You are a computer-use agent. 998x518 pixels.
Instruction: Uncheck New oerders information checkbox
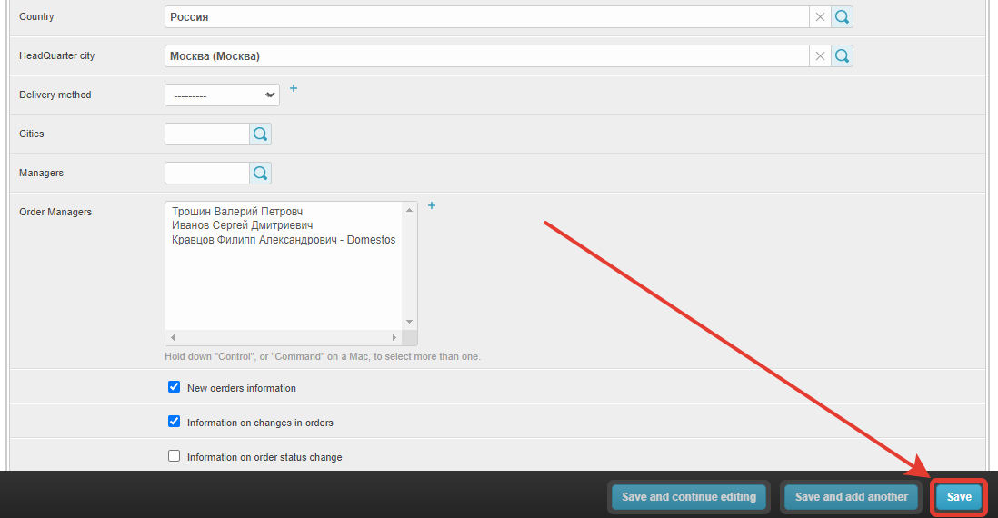175,387
